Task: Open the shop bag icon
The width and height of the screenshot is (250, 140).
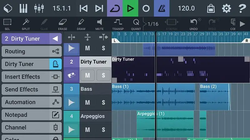Action: coord(211,8)
